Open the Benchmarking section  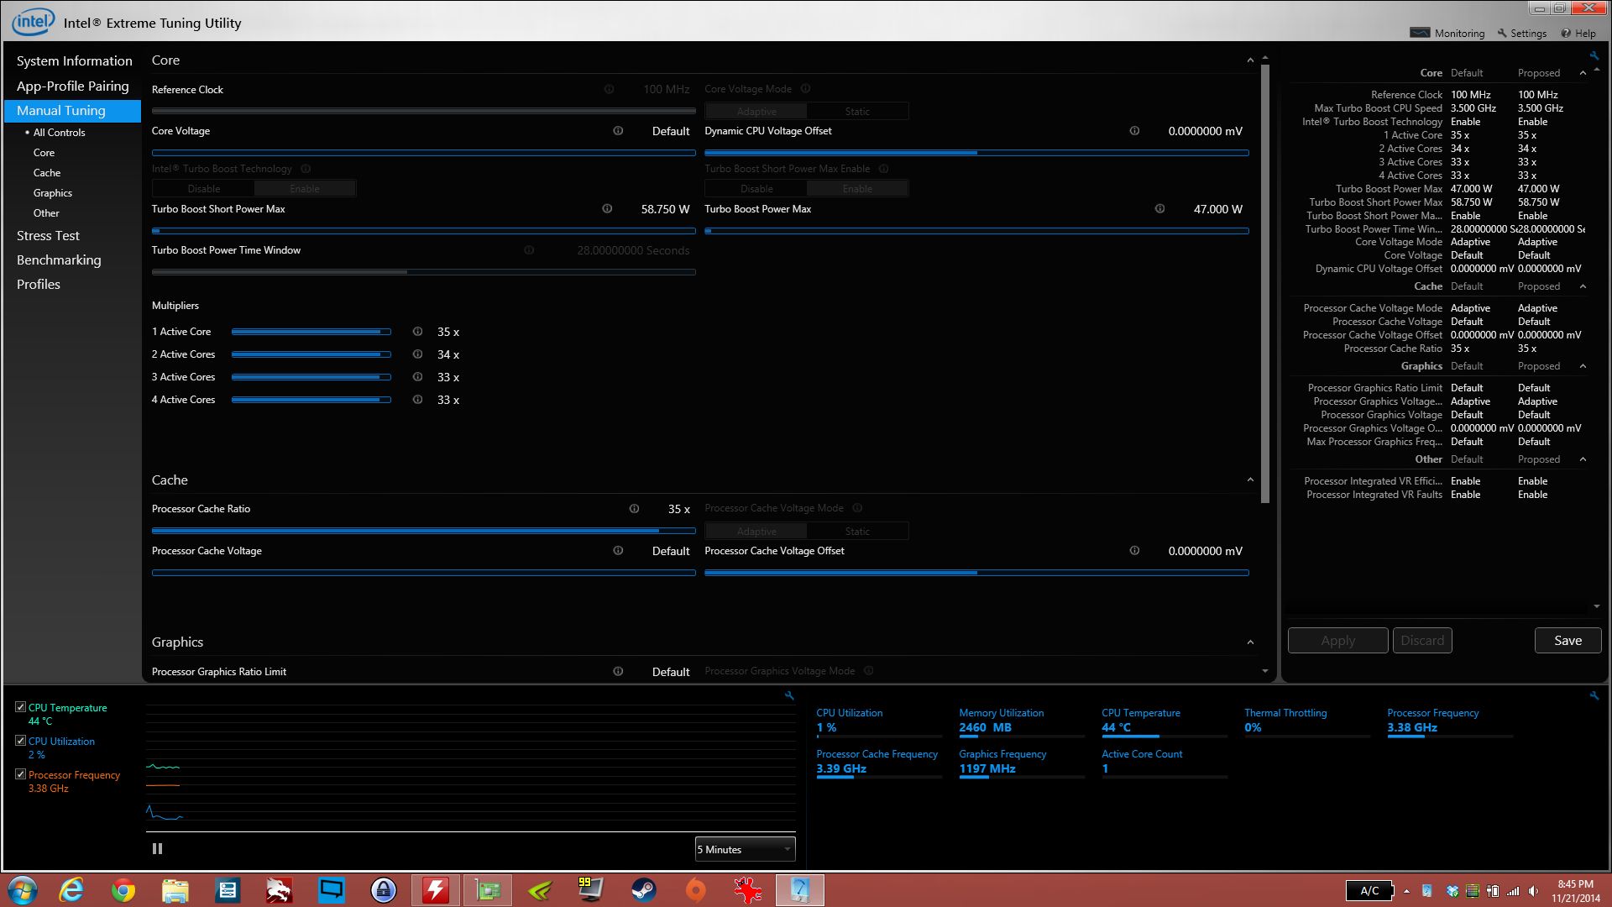point(59,260)
